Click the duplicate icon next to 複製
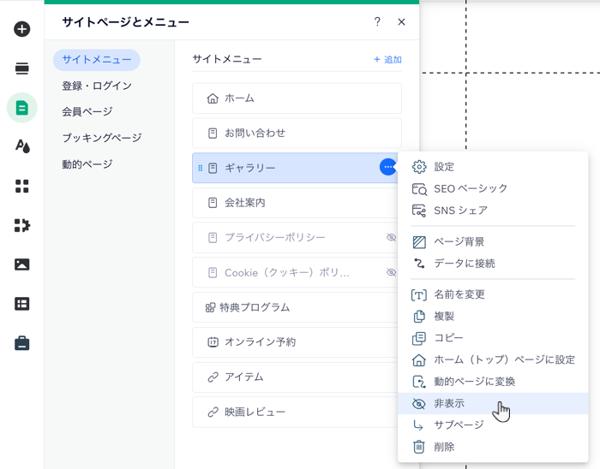This screenshot has width=600, height=469. (x=419, y=316)
